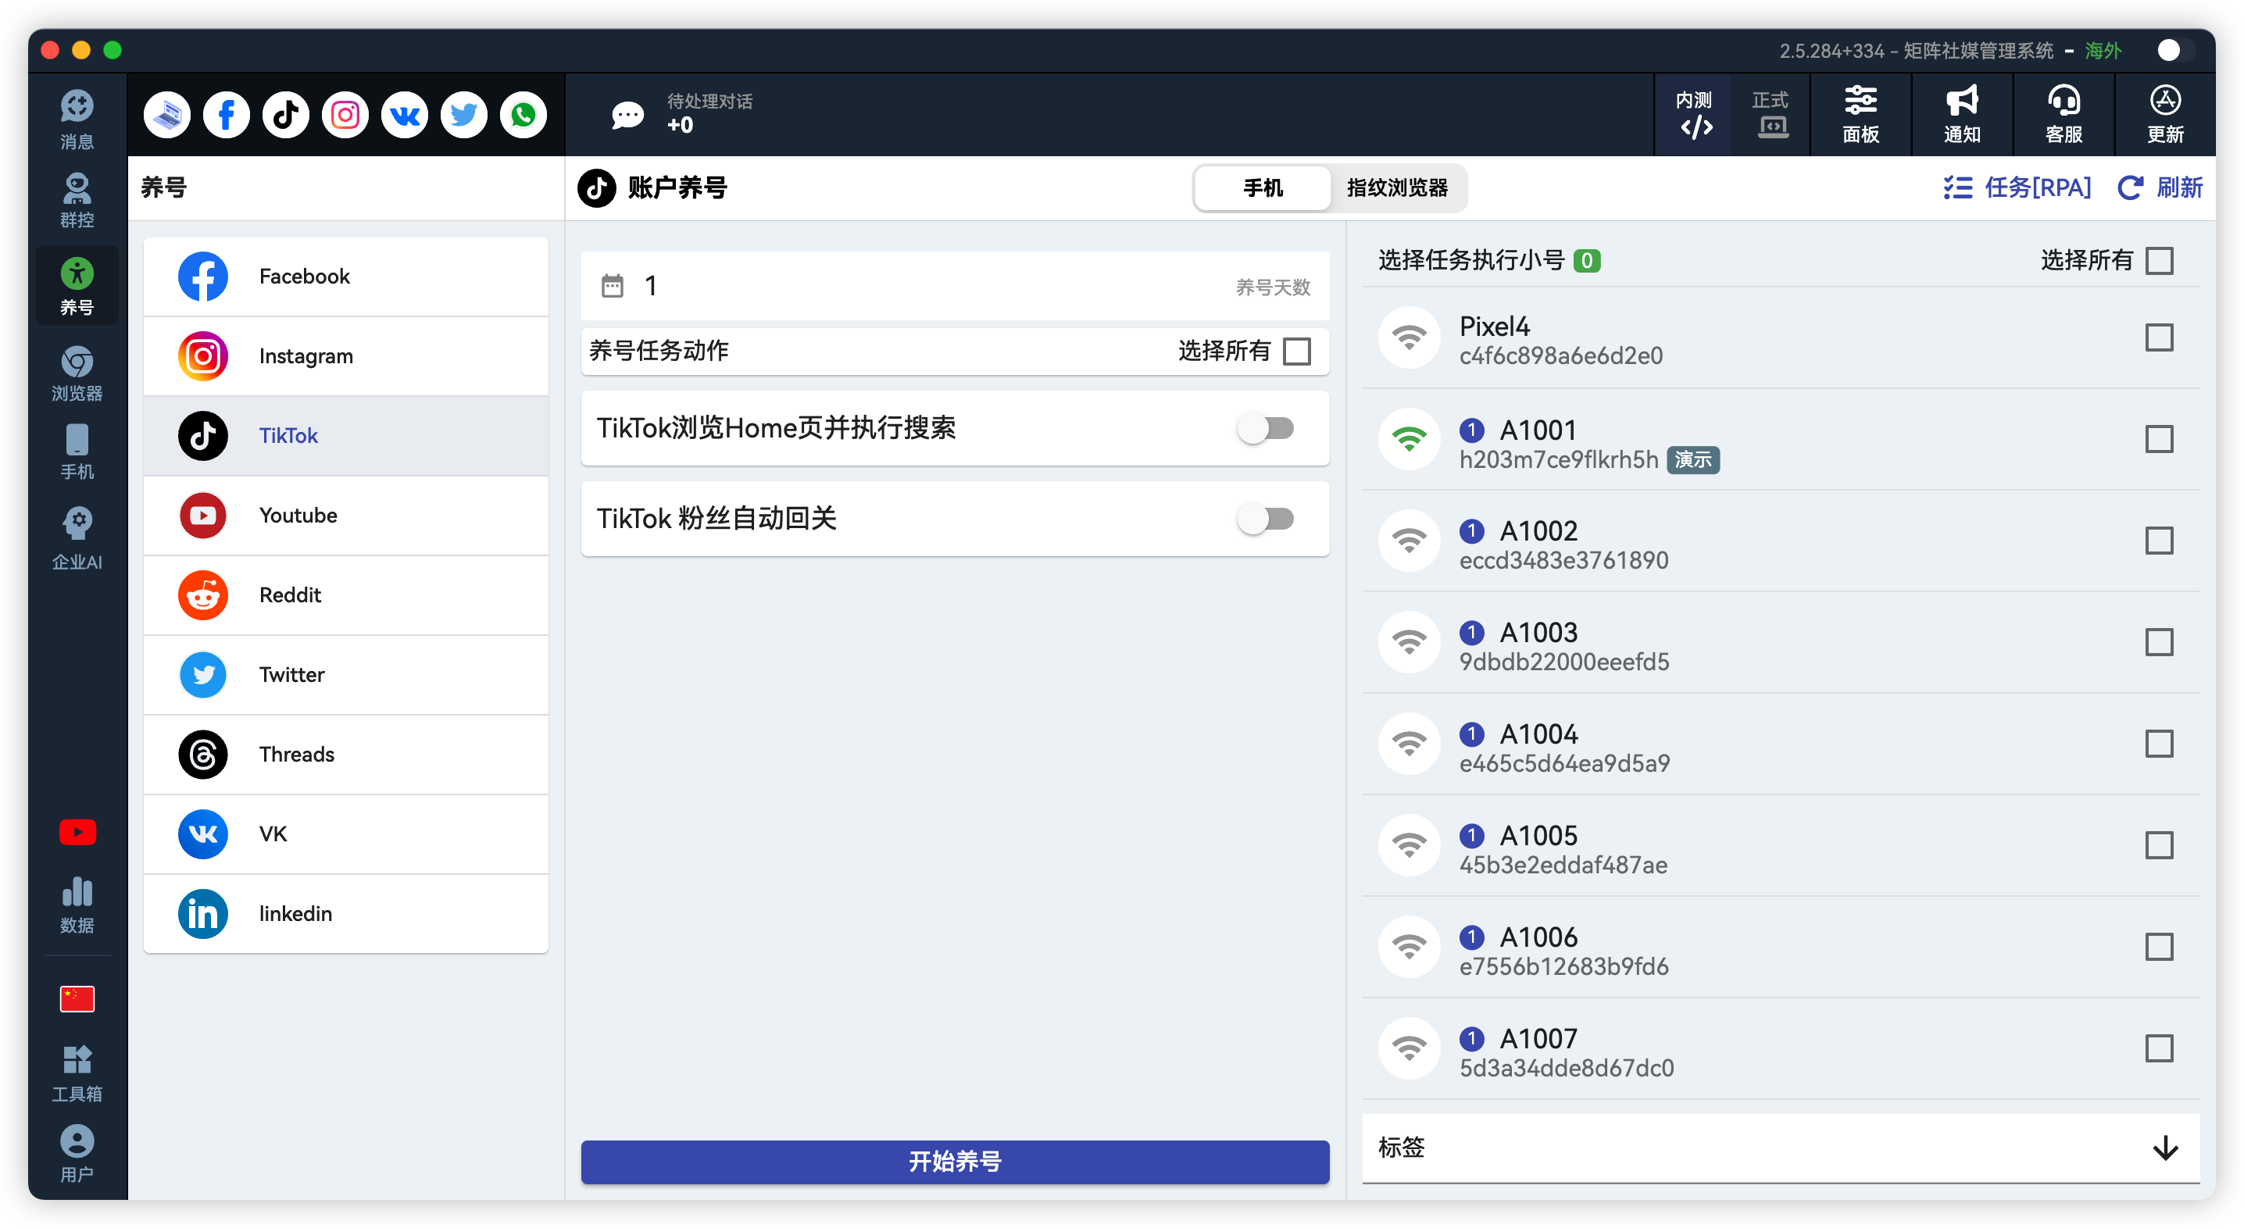Screen dimensions: 2244x1228
Task: Select TikTok in platform list
Action: point(346,435)
